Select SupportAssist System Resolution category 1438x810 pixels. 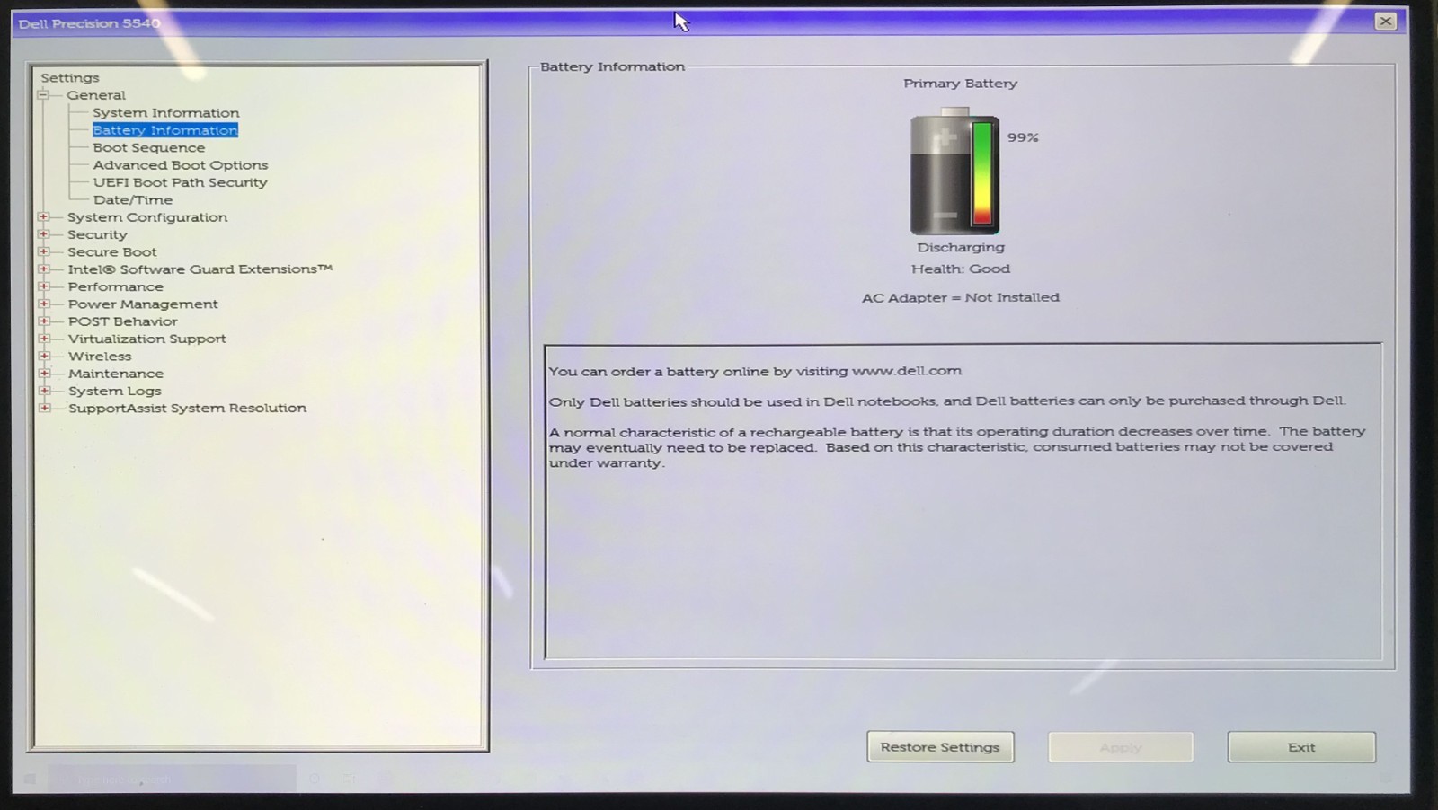pos(188,408)
